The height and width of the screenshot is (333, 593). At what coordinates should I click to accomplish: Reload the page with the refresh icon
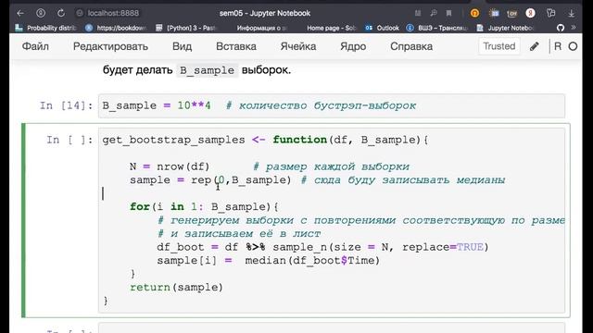(x=61, y=13)
